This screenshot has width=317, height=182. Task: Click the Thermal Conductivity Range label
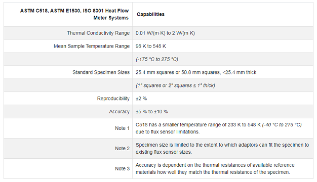pyautogui.click(x=98, y=33)
